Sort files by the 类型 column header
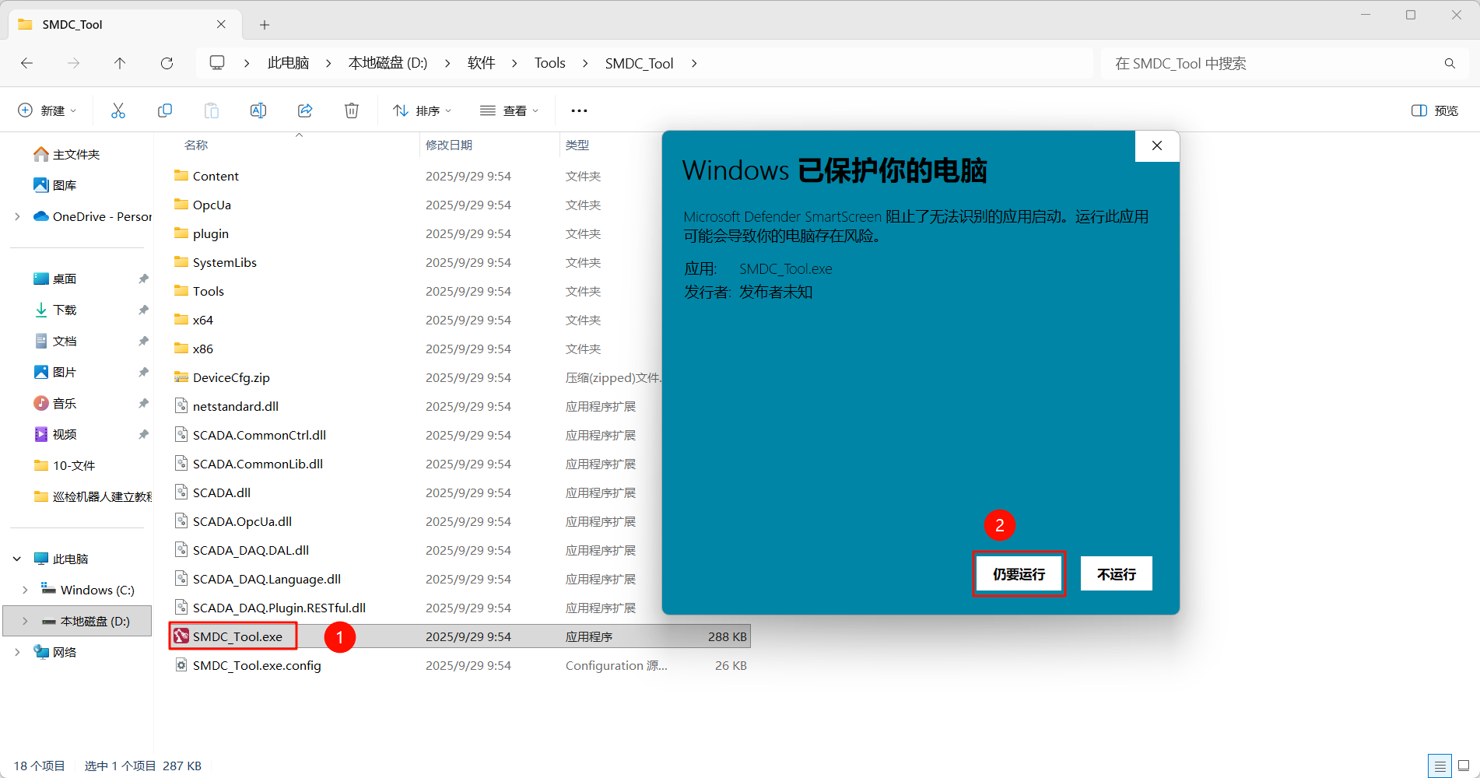This screenshot has width=1480, height=778. [577, 145]
